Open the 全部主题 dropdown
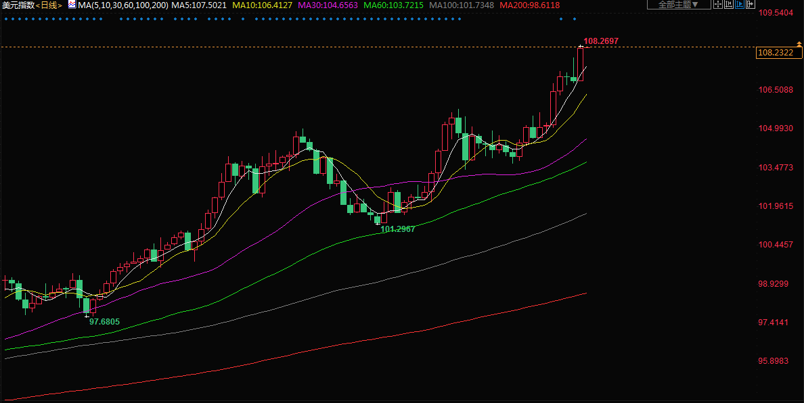The image size is (804, 403). 679,5
